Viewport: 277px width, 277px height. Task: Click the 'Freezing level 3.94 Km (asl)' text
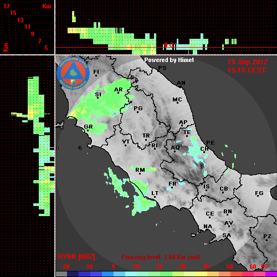click(161, 257)
